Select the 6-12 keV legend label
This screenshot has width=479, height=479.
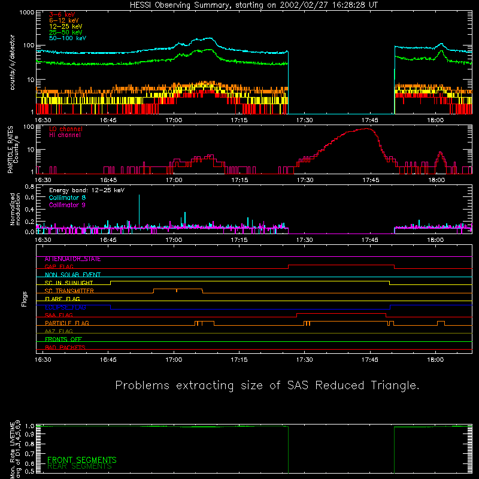click(63, 20)
